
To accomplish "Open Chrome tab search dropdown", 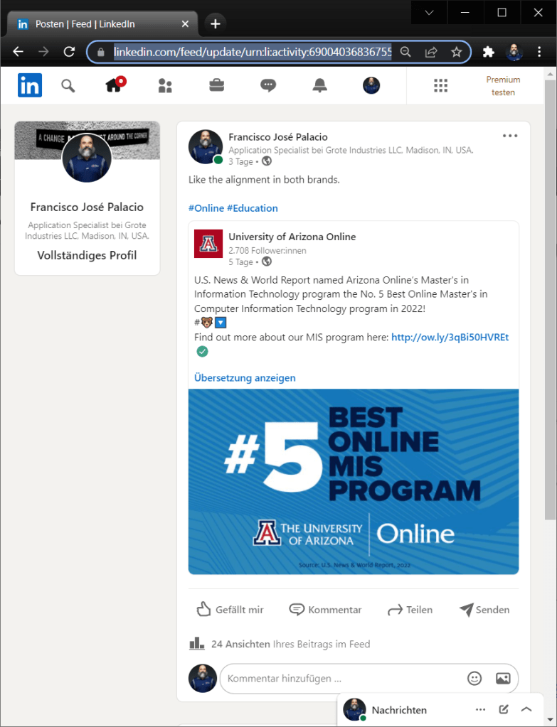I will click(x=430, y=13).
